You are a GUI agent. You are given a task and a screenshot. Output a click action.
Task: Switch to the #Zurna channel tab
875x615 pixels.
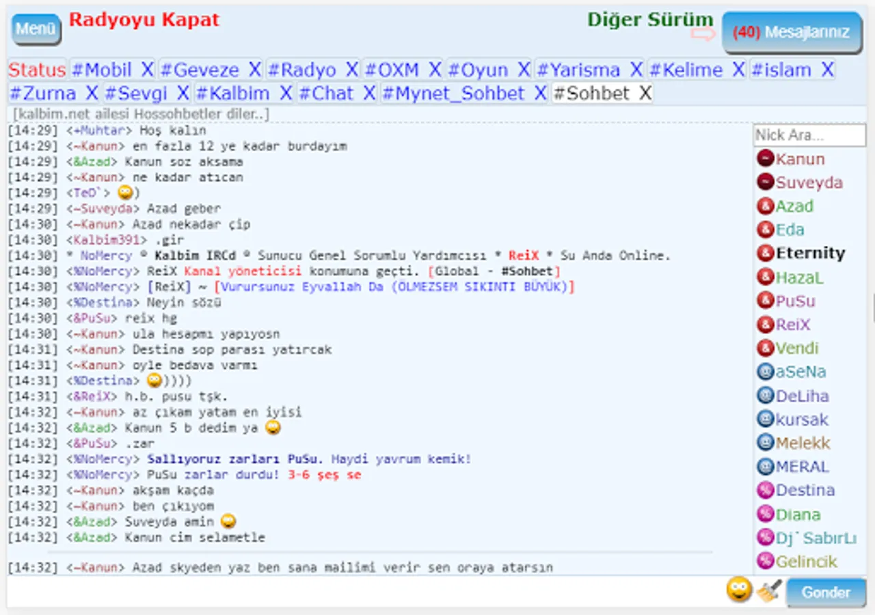coord(42,93)
